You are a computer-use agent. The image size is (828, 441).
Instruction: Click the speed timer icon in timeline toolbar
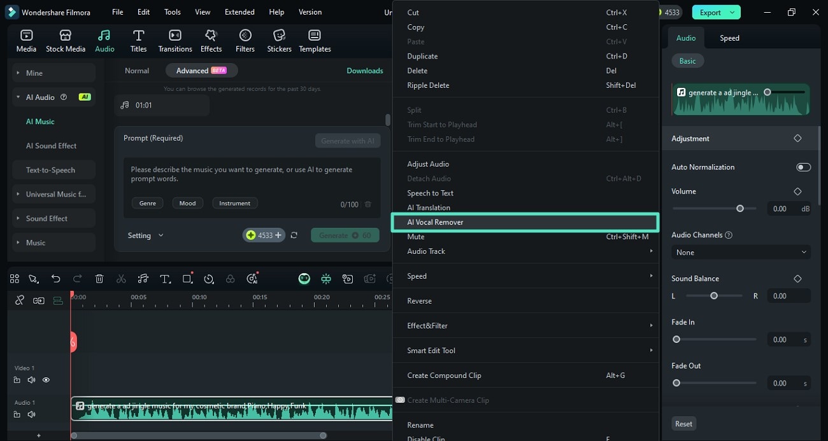click(209, 279)
